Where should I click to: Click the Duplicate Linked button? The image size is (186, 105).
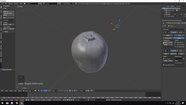pyautogui.click(x=9, y=13)
